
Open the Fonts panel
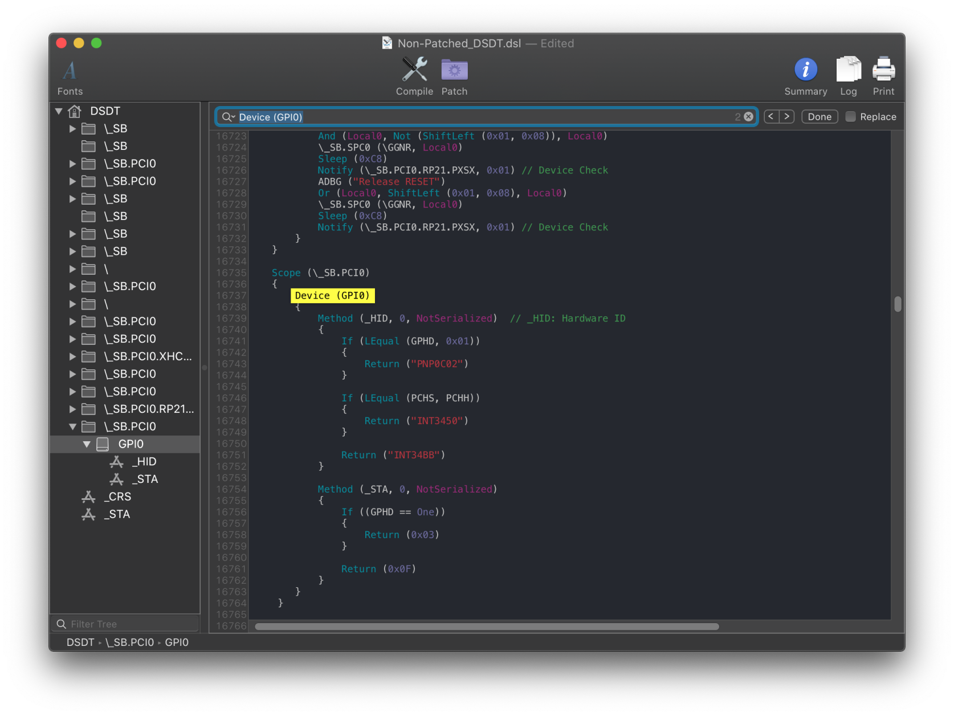(70, 71)
